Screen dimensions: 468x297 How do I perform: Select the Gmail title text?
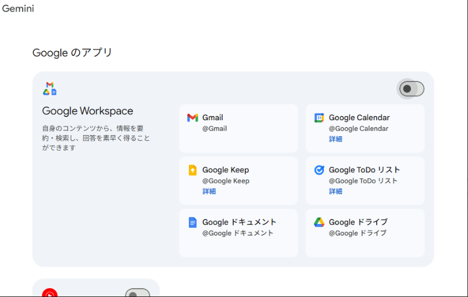coord(213,117)
